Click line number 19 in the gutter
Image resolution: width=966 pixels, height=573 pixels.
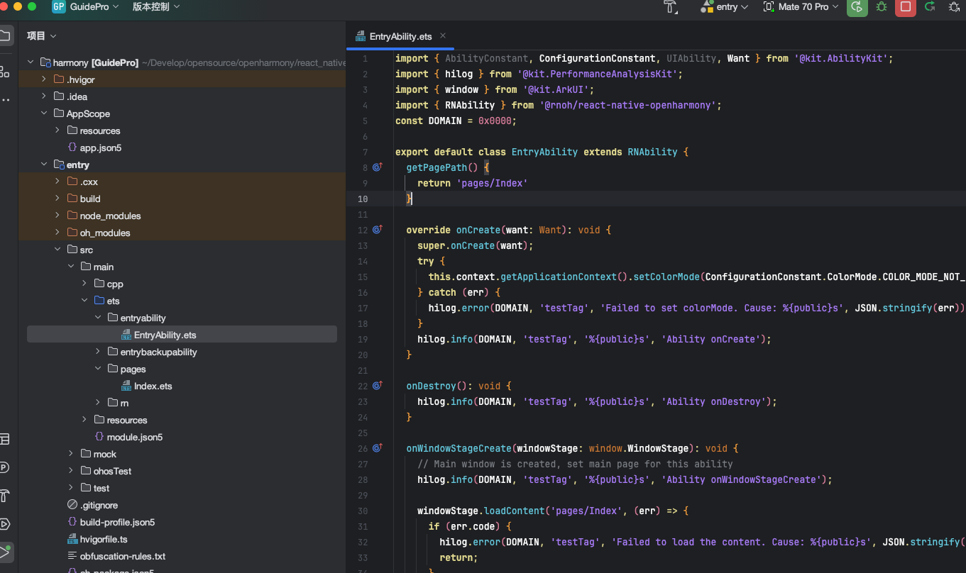(363, 339)
